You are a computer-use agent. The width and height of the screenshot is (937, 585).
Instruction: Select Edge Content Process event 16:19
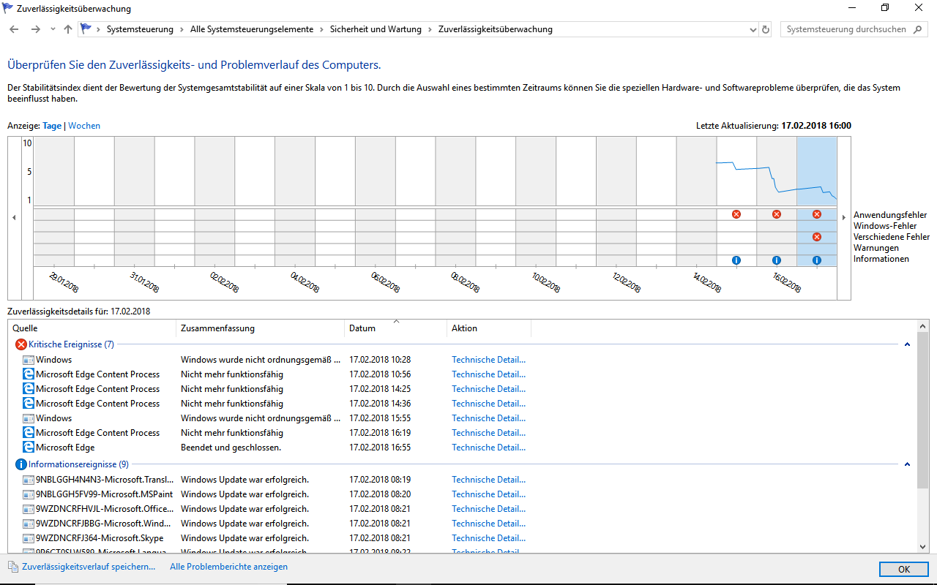pyautogui.click(x=463, y=433)
